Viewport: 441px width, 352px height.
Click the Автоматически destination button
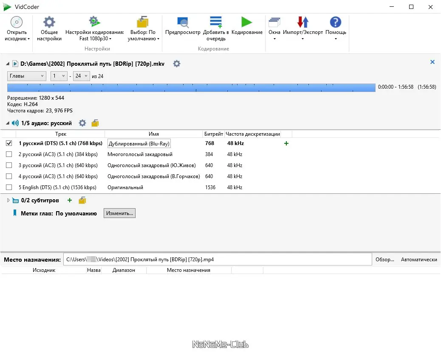(419, 260)
